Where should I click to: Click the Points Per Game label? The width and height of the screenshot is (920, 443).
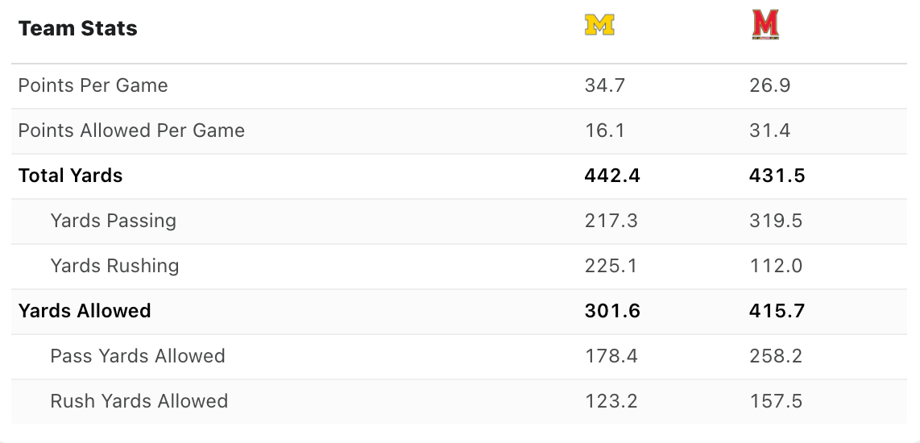click(93, 85)
